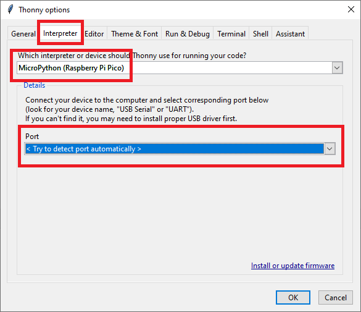
Task: Expand the interpreter selection dropdown arrow
Action: [x=337, y=68]
